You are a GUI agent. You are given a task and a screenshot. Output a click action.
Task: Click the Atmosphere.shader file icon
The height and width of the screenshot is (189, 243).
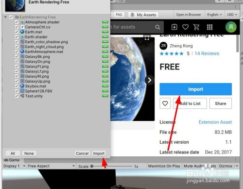click(22, 22)
